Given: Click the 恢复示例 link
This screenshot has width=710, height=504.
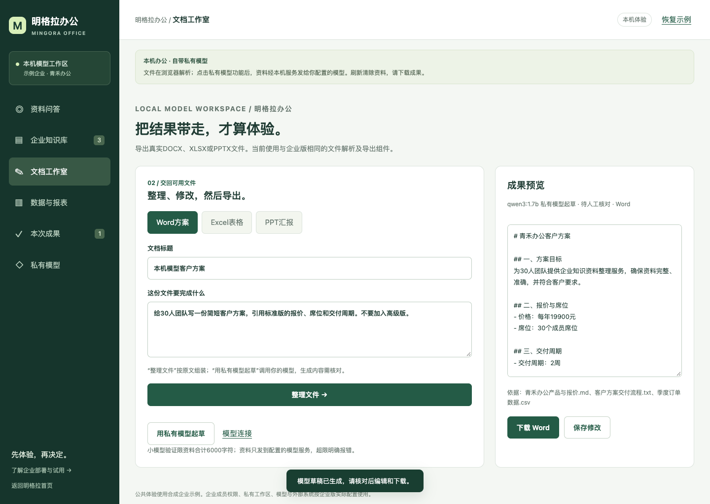Looking at the screenshot, I should point(676,20).
